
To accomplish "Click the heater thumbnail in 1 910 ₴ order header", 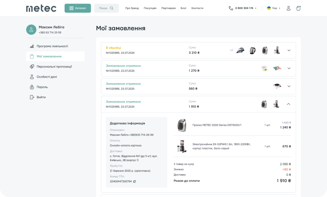I will click(x=264, y=104).
